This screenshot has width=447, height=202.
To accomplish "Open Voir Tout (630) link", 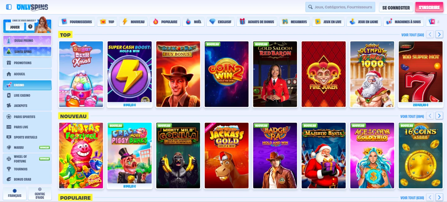I will [412, 198].
